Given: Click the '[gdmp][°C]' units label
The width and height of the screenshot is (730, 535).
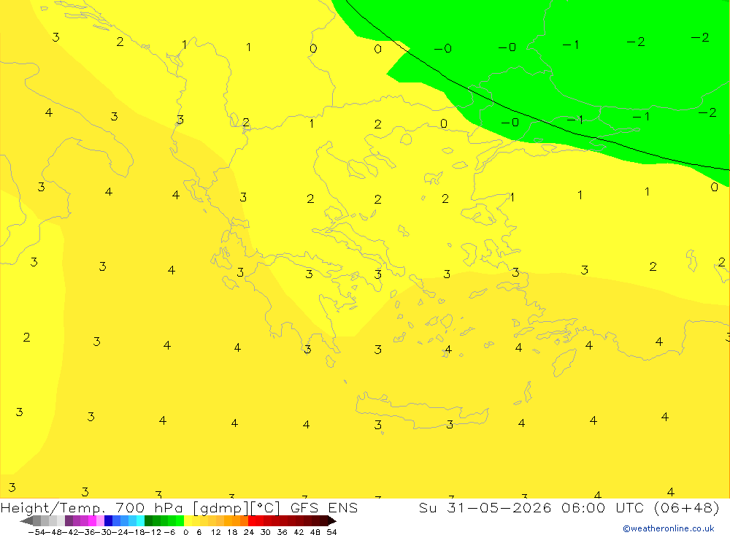Looking at the screenshot, I should (x=237, y=508).
